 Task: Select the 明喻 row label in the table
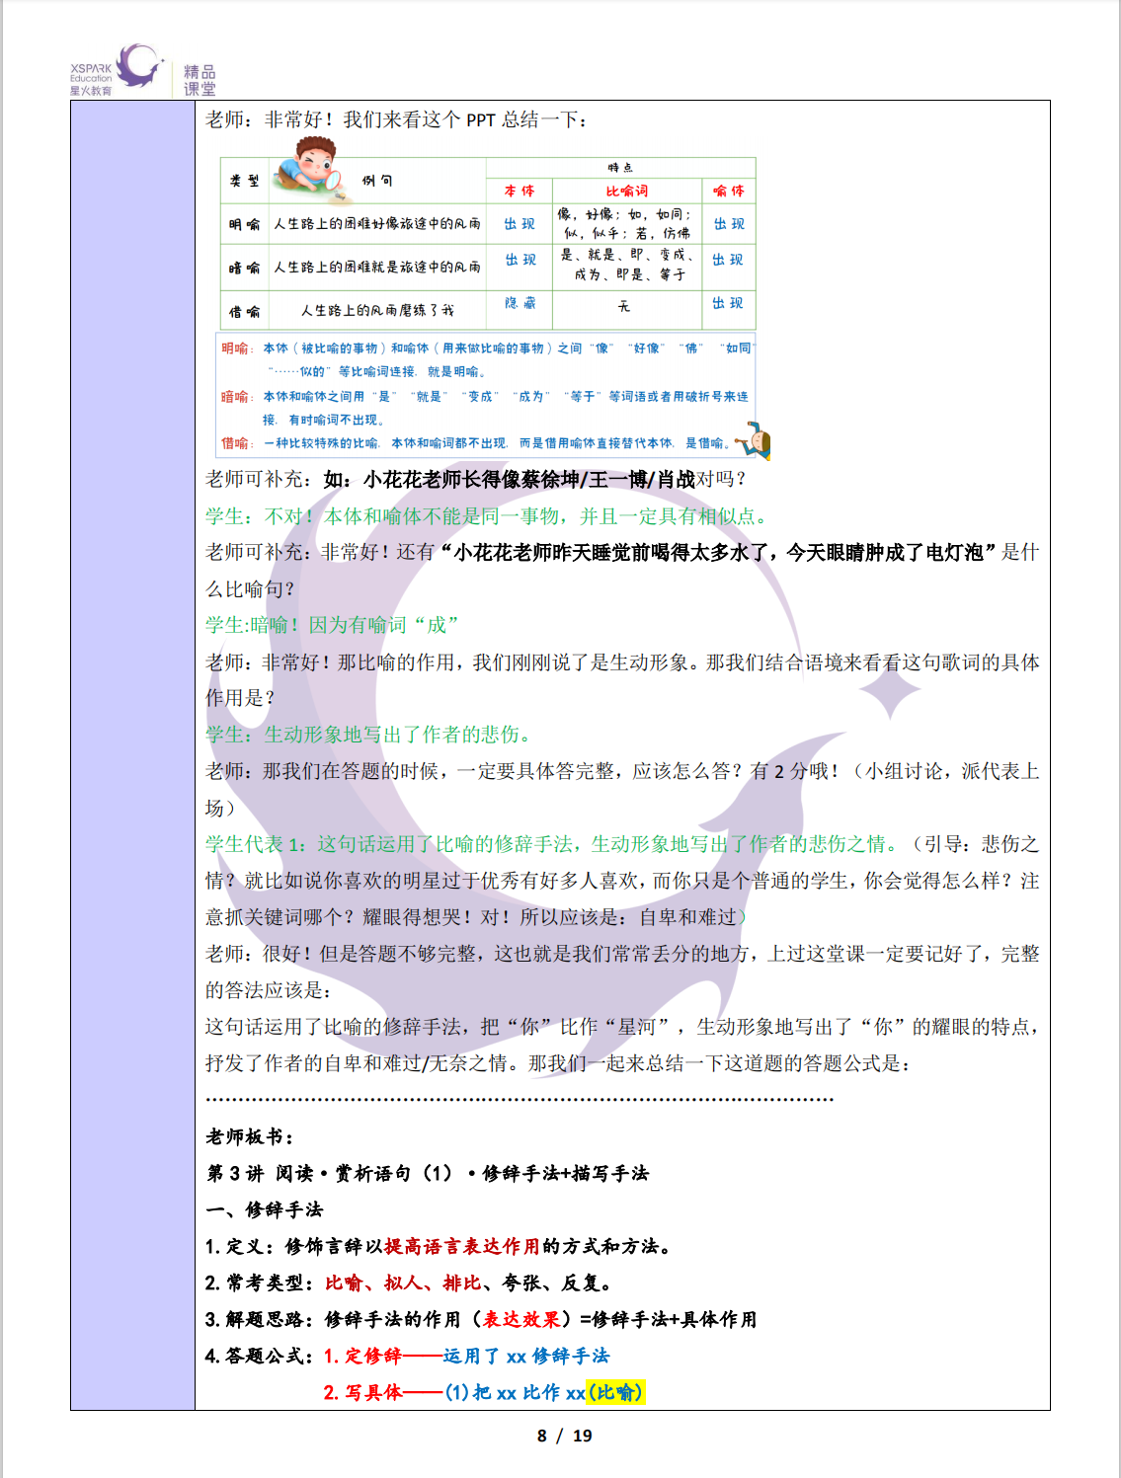244,224
